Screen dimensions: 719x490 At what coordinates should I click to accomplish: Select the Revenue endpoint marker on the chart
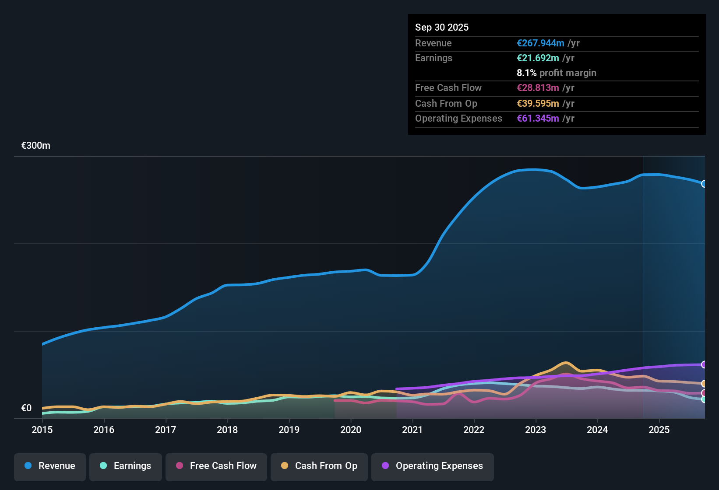pos(704,184)
